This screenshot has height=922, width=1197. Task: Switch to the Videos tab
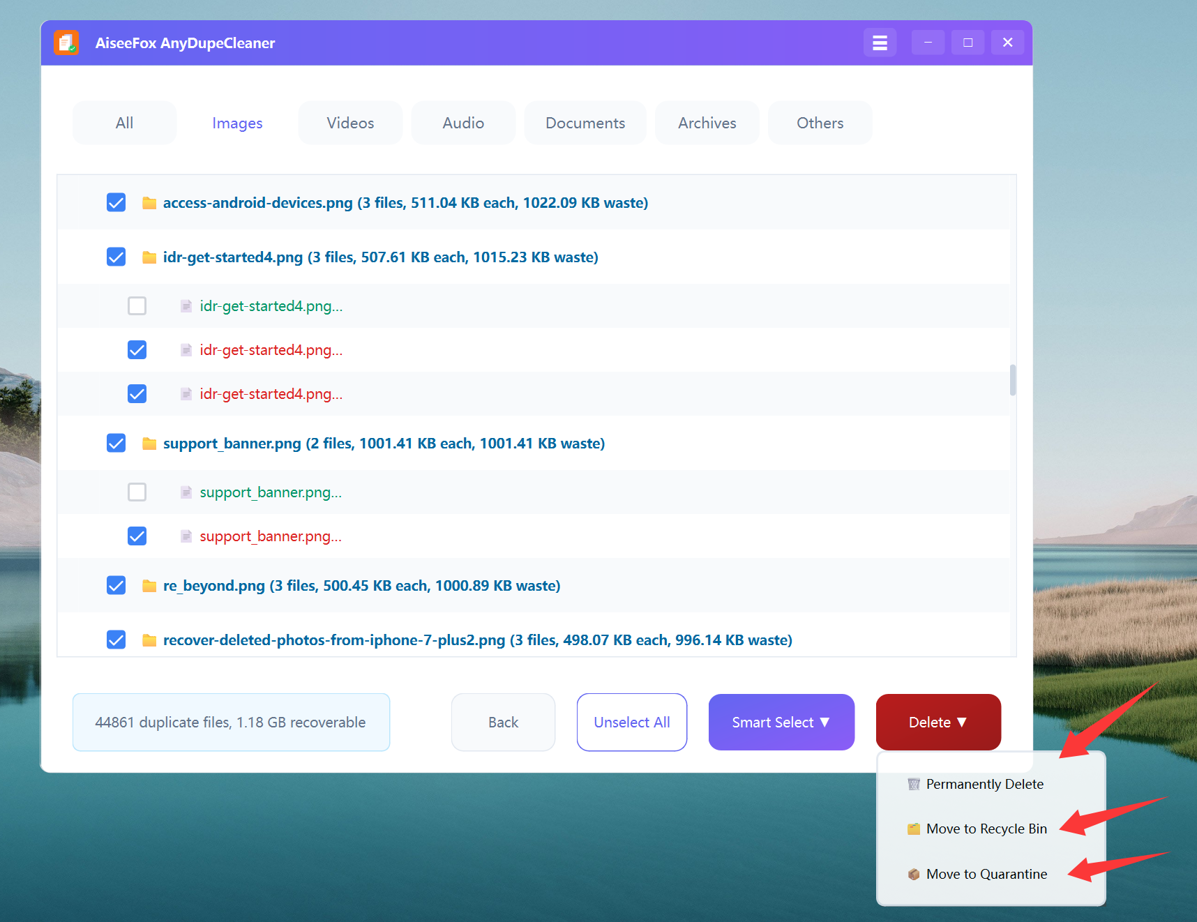(x=350, y=123)
